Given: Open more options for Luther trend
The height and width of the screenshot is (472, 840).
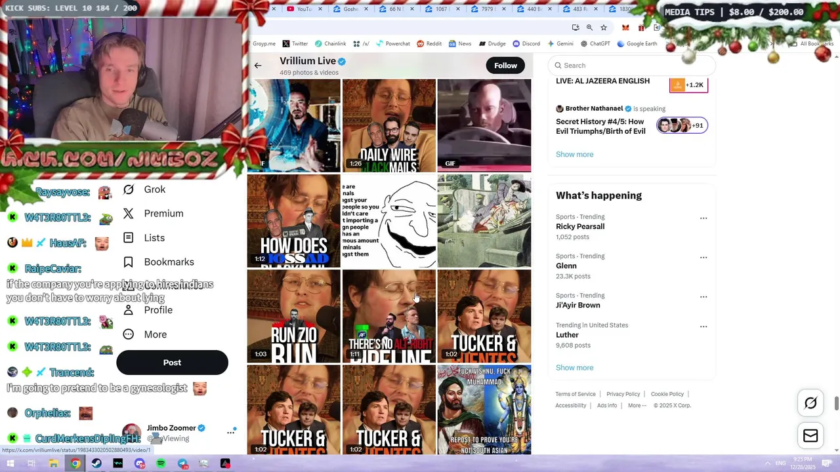Looking at the screenshot, I should click(703, 326).
